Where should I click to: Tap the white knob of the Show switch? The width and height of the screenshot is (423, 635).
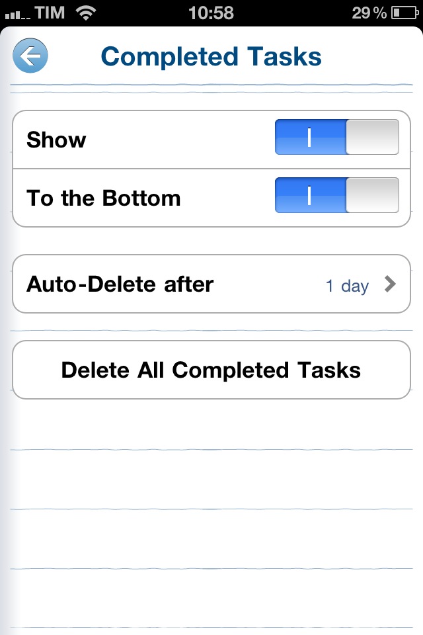tap(372, 137)
